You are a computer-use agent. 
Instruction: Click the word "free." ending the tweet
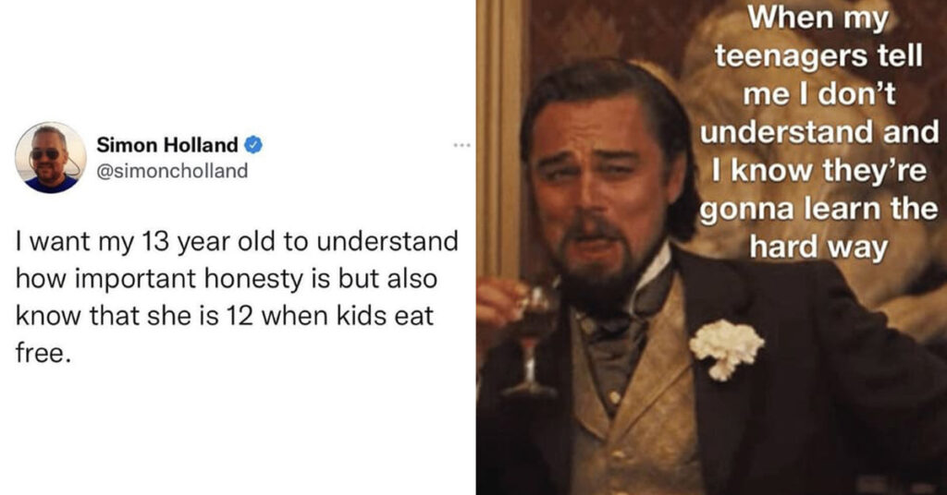point(43,354)
